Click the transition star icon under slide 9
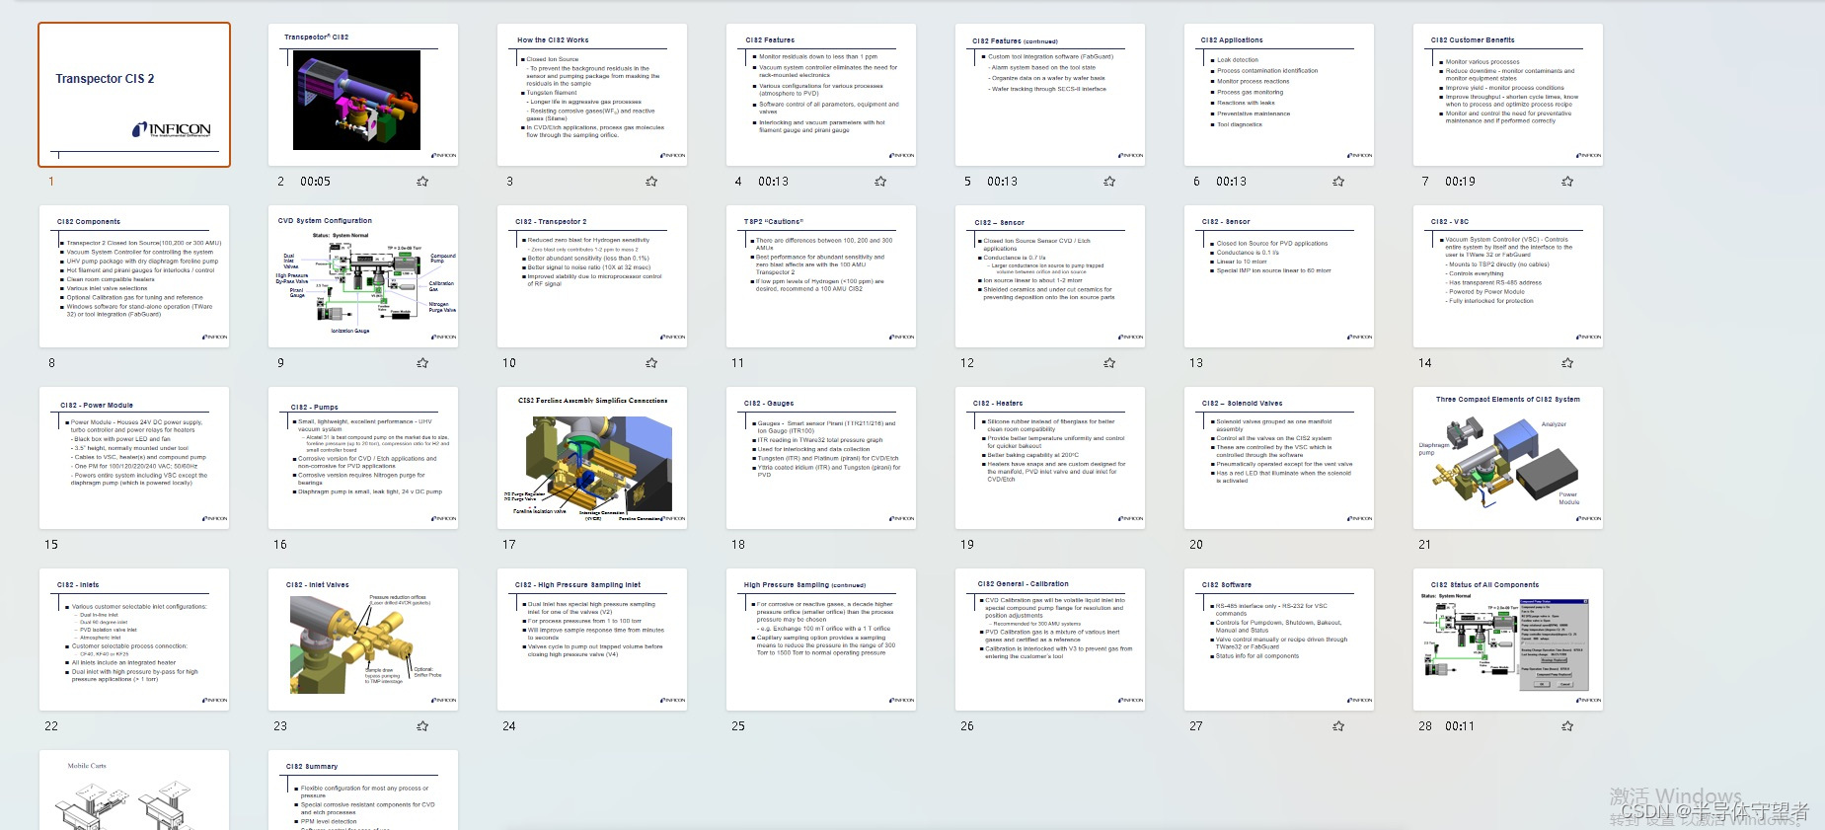The height and width of the screenshot is (830, 1825). click(x=422, y=363)
